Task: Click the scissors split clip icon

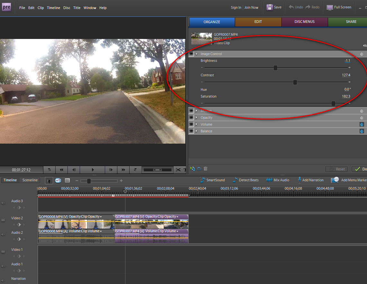Action: tap(178, 170)
